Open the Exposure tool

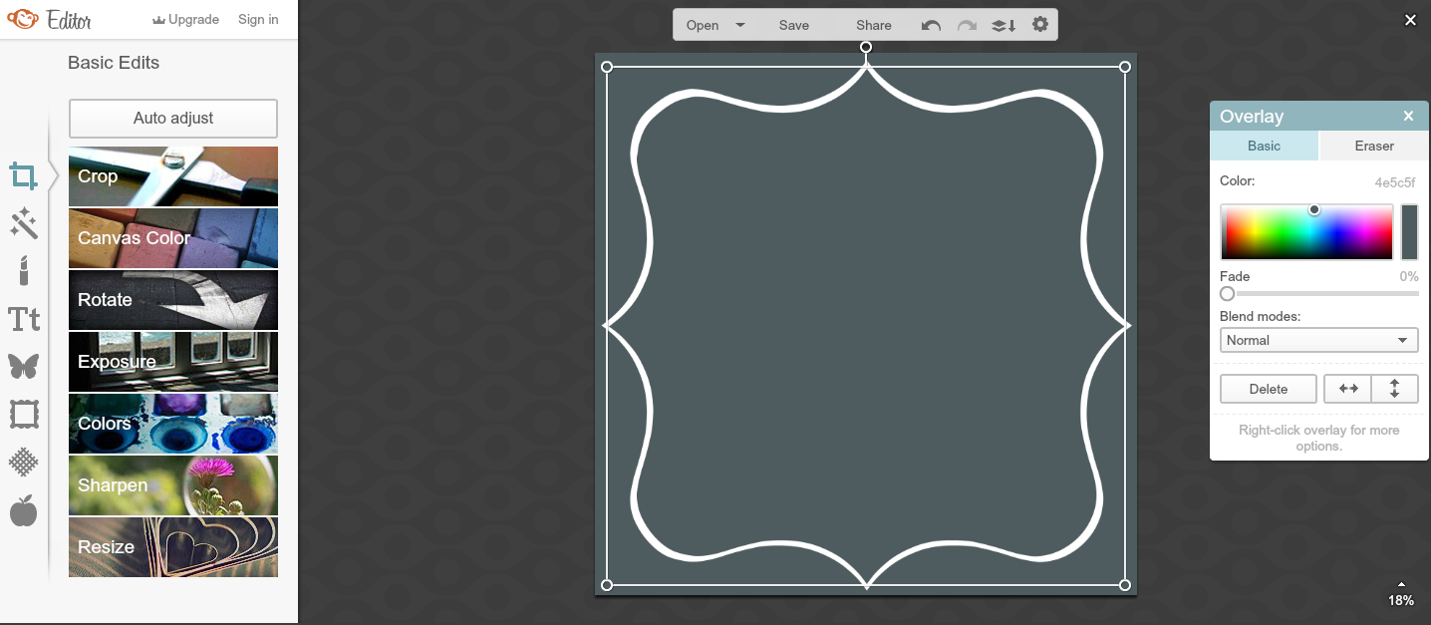(173, 362)
